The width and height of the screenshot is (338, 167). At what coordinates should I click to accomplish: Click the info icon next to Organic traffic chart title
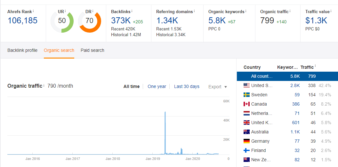tap(44, 85)
